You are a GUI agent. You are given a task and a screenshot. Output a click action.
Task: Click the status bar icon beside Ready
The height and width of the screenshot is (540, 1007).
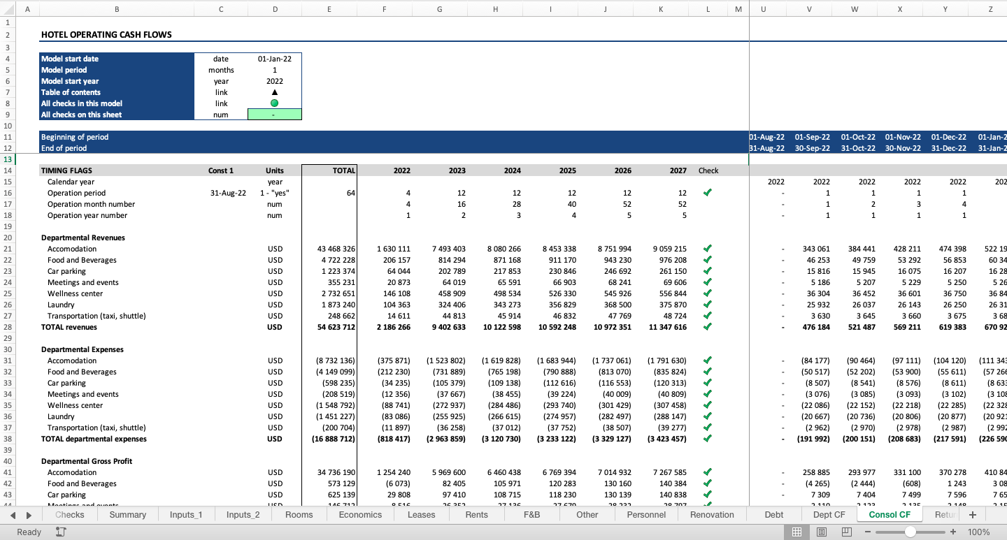pyautogui.click(x=62, y=532)
